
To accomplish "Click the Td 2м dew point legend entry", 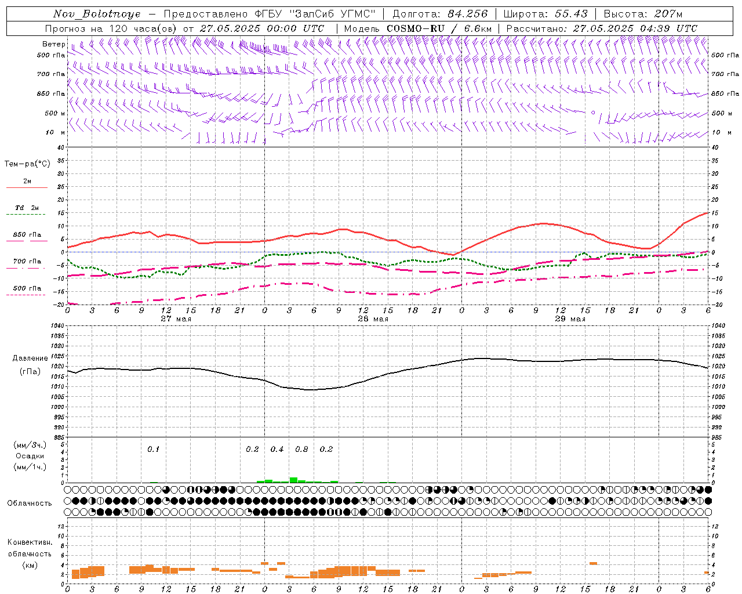I will tap(27, 208).
